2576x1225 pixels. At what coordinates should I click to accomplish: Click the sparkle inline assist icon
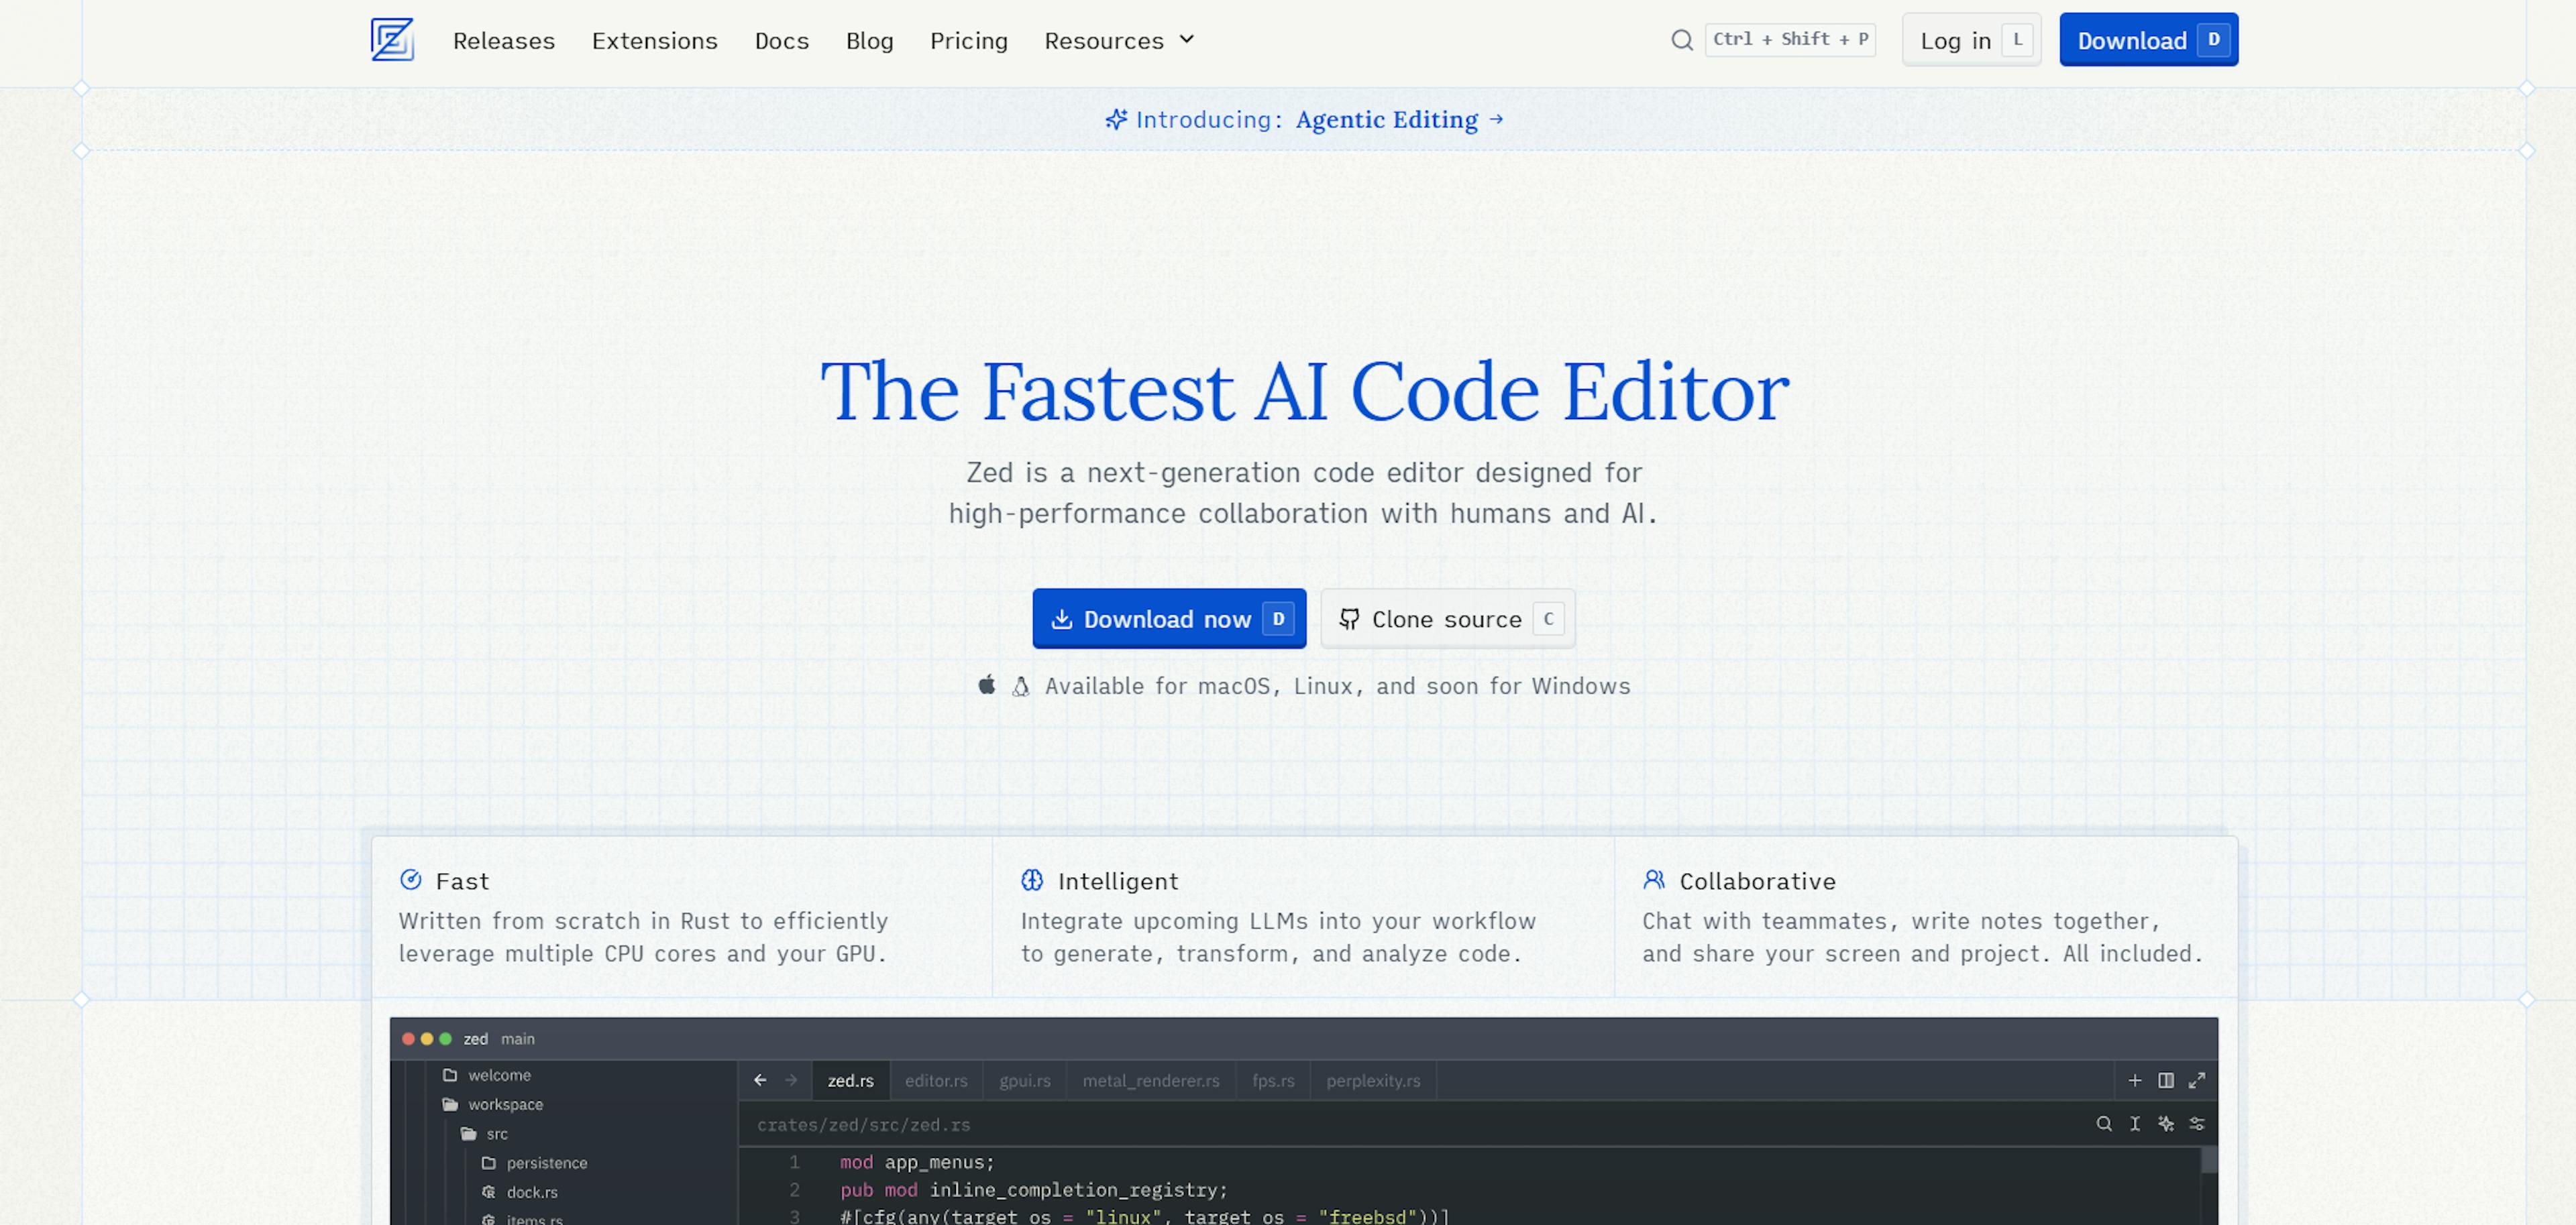tap(2165, 1124)
